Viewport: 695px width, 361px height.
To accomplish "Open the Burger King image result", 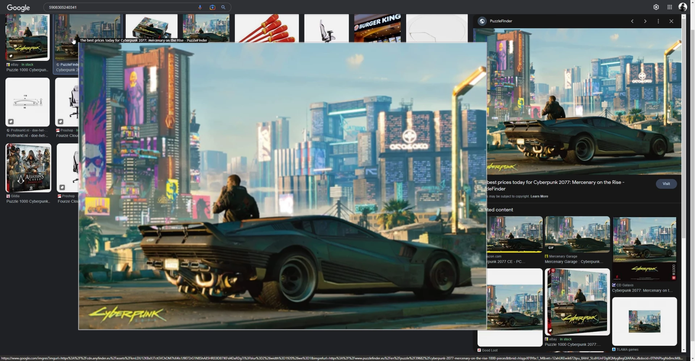I will click(x=377, y=28).
